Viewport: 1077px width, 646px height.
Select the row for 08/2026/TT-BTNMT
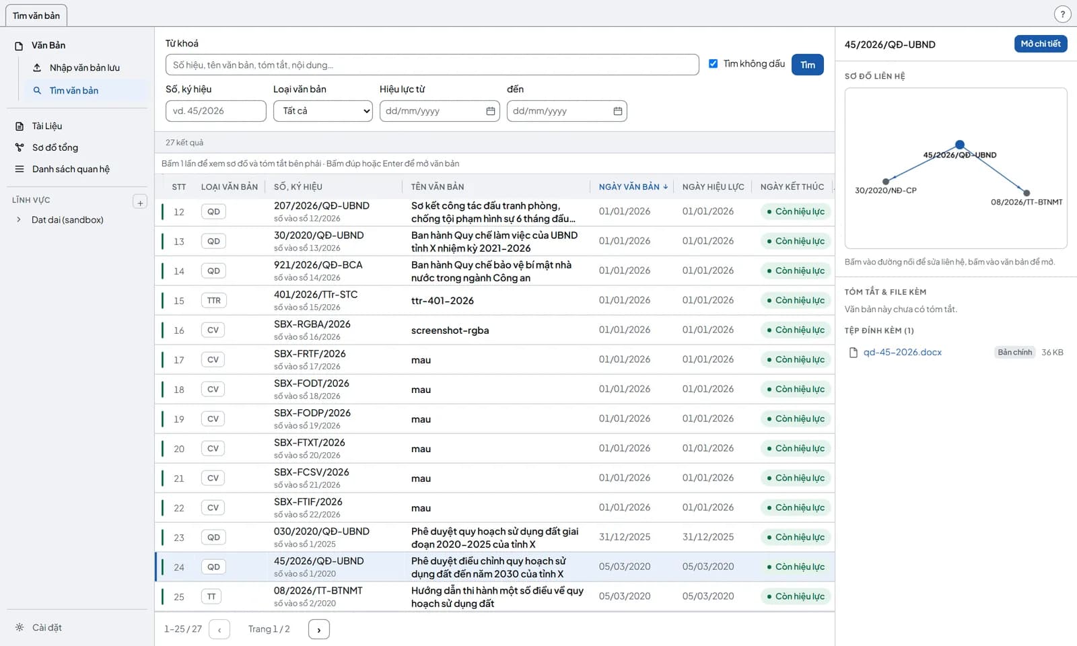[495, 597]
